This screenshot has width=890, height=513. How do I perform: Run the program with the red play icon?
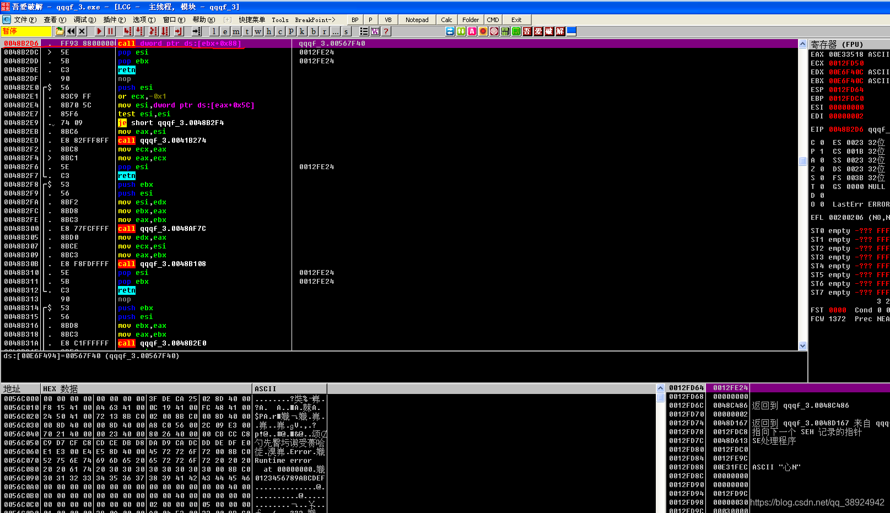coord(99,31)
